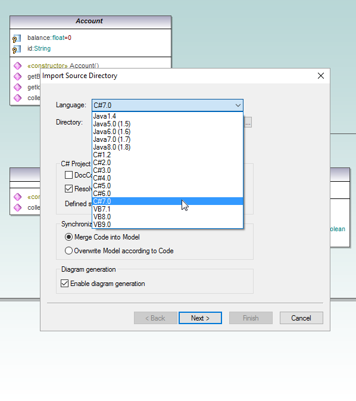Select highlighted C#7.0 list entry
The height and width of the screenshot is (401, 356).
point(167,201)
